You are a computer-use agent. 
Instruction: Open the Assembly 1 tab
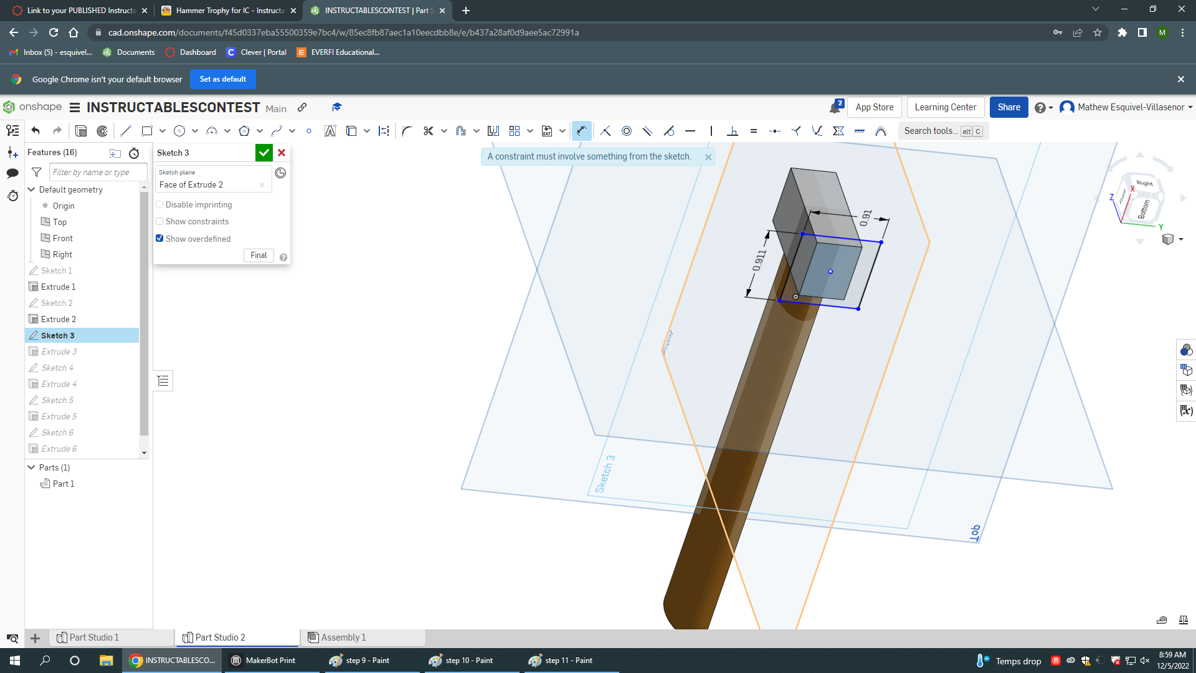(x=343, y=637)
